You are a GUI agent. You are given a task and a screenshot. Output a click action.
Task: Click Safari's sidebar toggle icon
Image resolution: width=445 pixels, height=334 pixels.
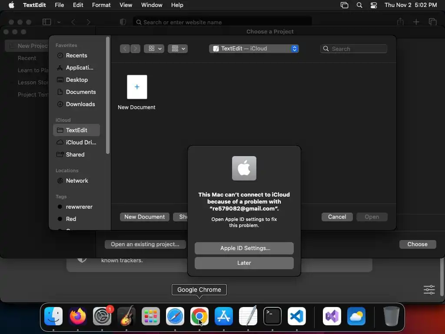coord(46,22)
